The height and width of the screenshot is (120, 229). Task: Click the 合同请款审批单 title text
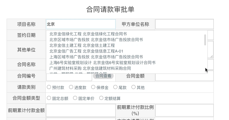pyautogui.click(x=110, y=9)
